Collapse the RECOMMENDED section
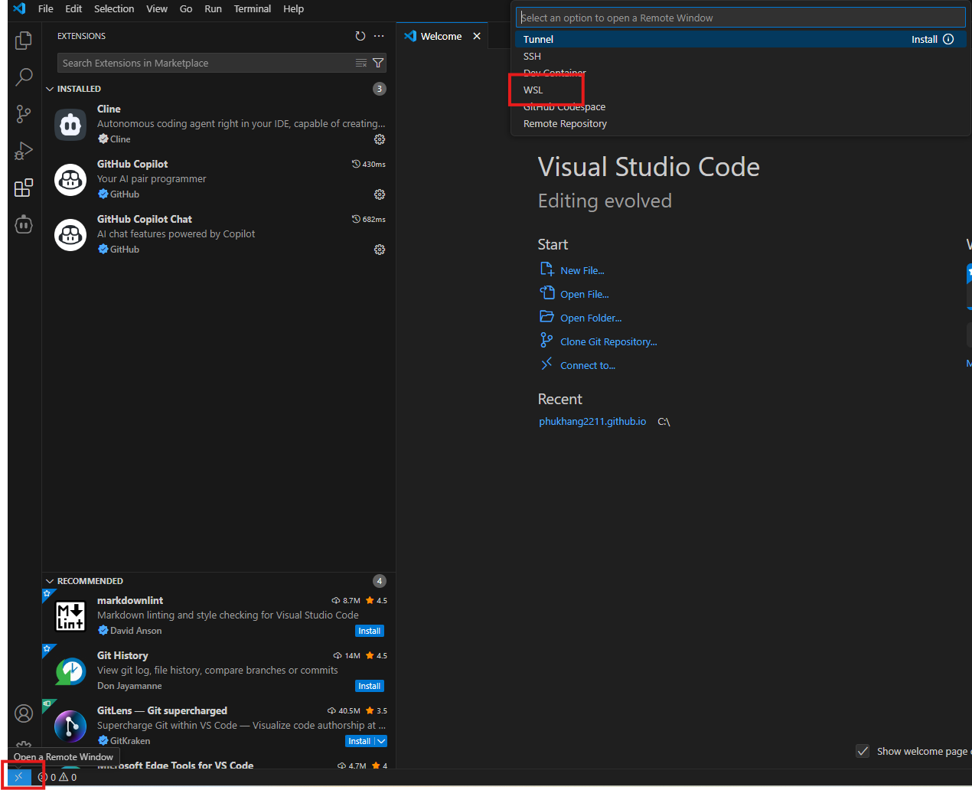This screenshot has width=972, height=790. tap(50, 581)
